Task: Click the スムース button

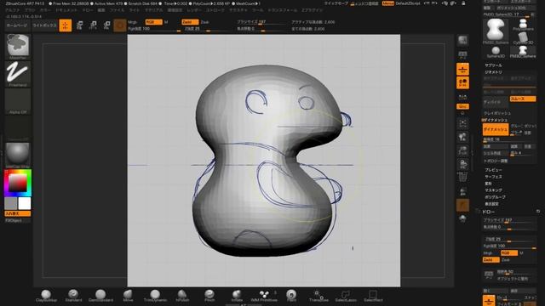Action: (522, 99)
